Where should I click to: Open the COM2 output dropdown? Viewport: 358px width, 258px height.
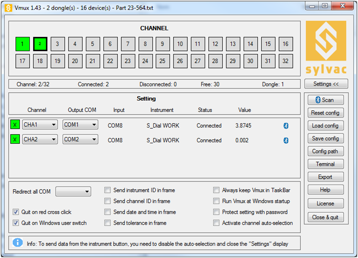pyautogui.click(x=80, y=139)
